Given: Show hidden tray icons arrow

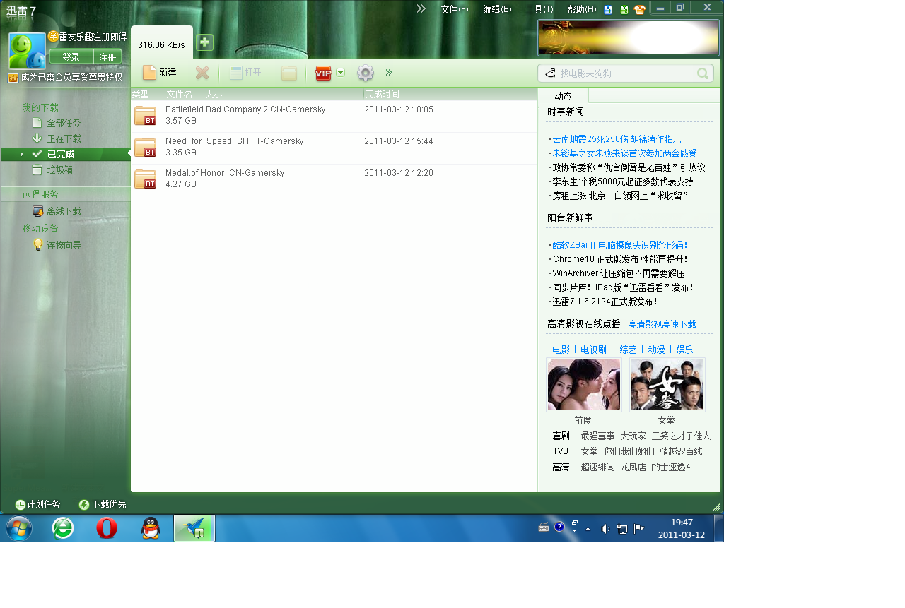Looking at the screenshot, I should pos(588,528).
